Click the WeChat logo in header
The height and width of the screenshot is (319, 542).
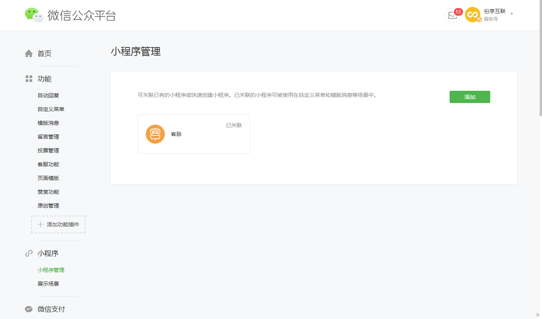34,15
